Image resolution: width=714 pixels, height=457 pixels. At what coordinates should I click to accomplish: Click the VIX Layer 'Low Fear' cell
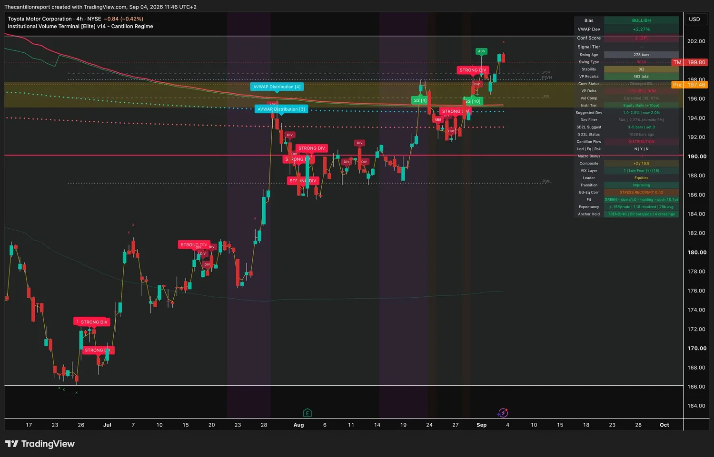(x=641, y=171)
